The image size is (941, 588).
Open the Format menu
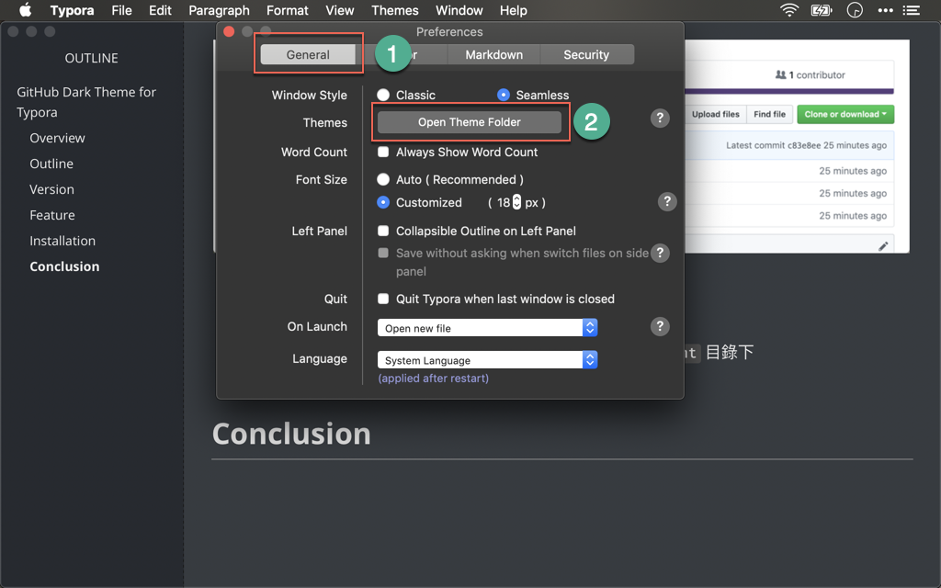coord(288,10)
